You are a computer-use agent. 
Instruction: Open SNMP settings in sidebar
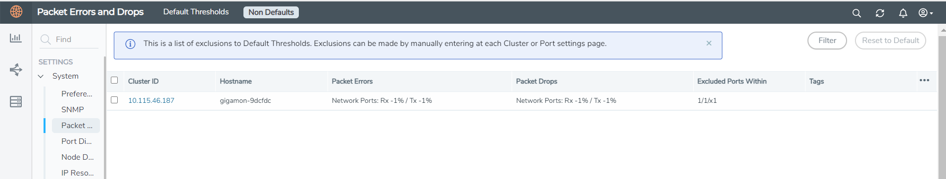[73, 109]
